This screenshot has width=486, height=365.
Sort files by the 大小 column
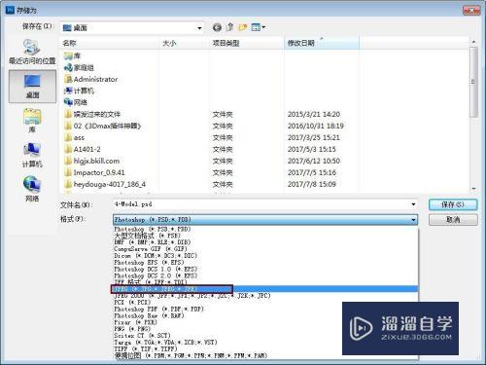pyautogui.click(x=184, y=43)
